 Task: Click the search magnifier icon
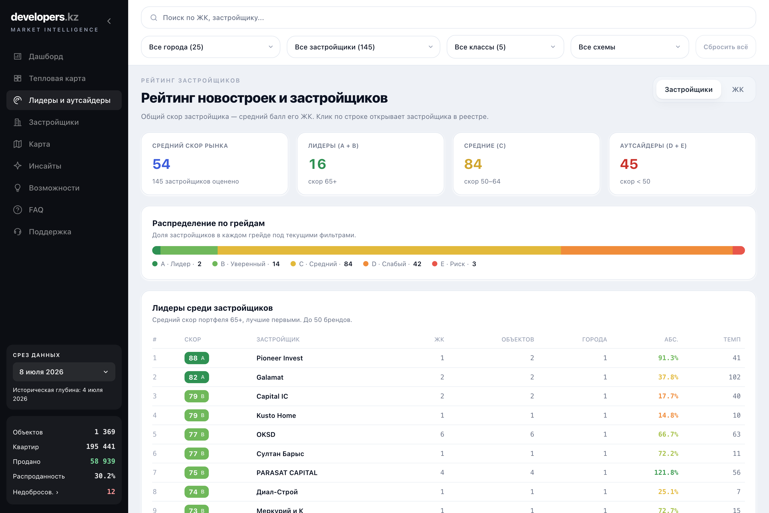[154, 18]
